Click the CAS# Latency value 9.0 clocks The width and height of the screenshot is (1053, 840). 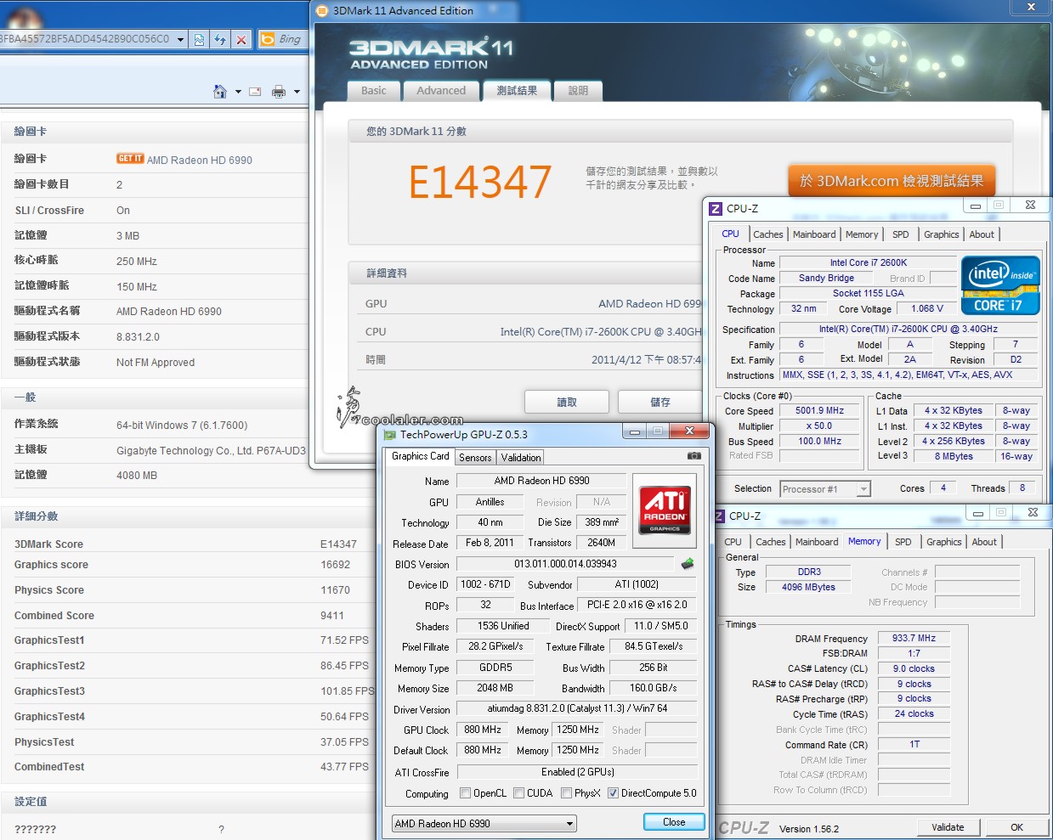point(914,668)
